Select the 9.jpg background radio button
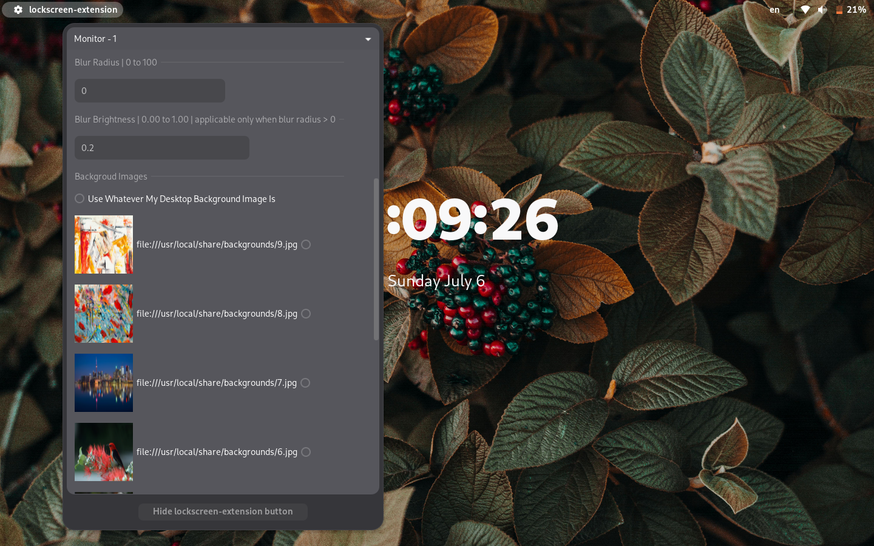This screenshot has height=546, width=874. click(306, 244)
